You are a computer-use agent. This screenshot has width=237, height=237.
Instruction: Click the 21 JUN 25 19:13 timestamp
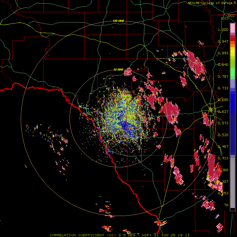coord(172,235)
